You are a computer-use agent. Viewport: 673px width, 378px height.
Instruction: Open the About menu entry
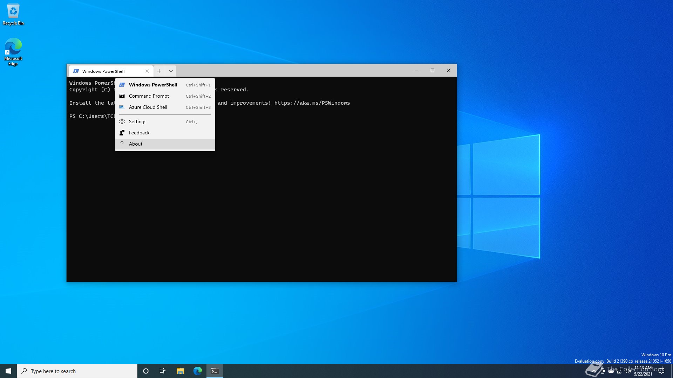(165, 144)
